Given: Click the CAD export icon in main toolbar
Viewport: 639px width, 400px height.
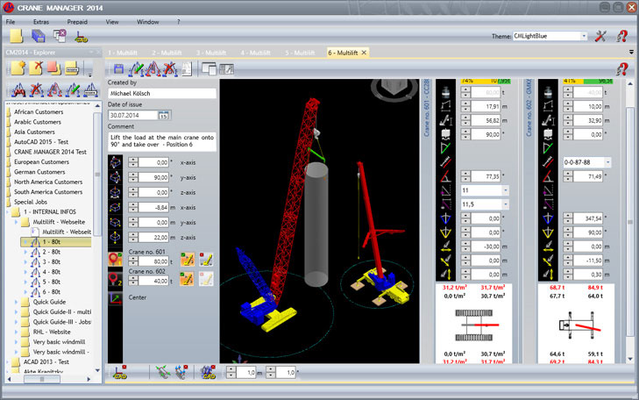Looking at the screenshot, I should (x=82, y=37).
